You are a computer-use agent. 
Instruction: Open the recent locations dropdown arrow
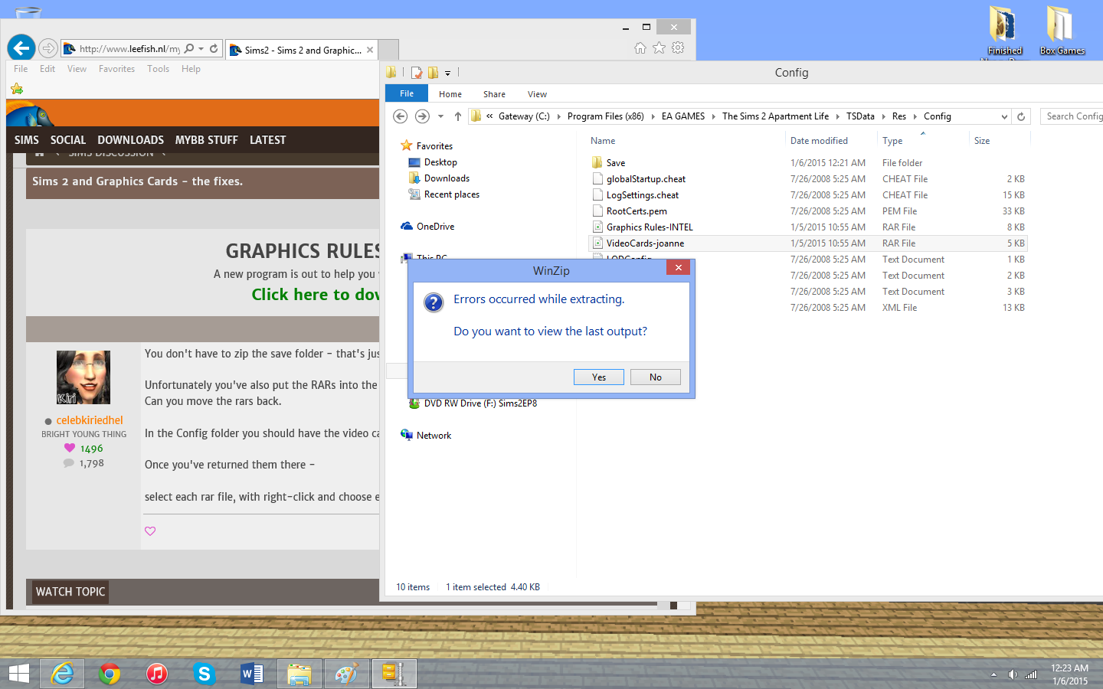(x=440, y=116)
